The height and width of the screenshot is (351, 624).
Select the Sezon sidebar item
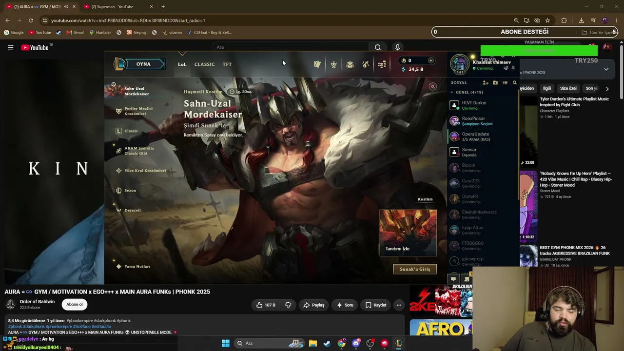point(126,191)
